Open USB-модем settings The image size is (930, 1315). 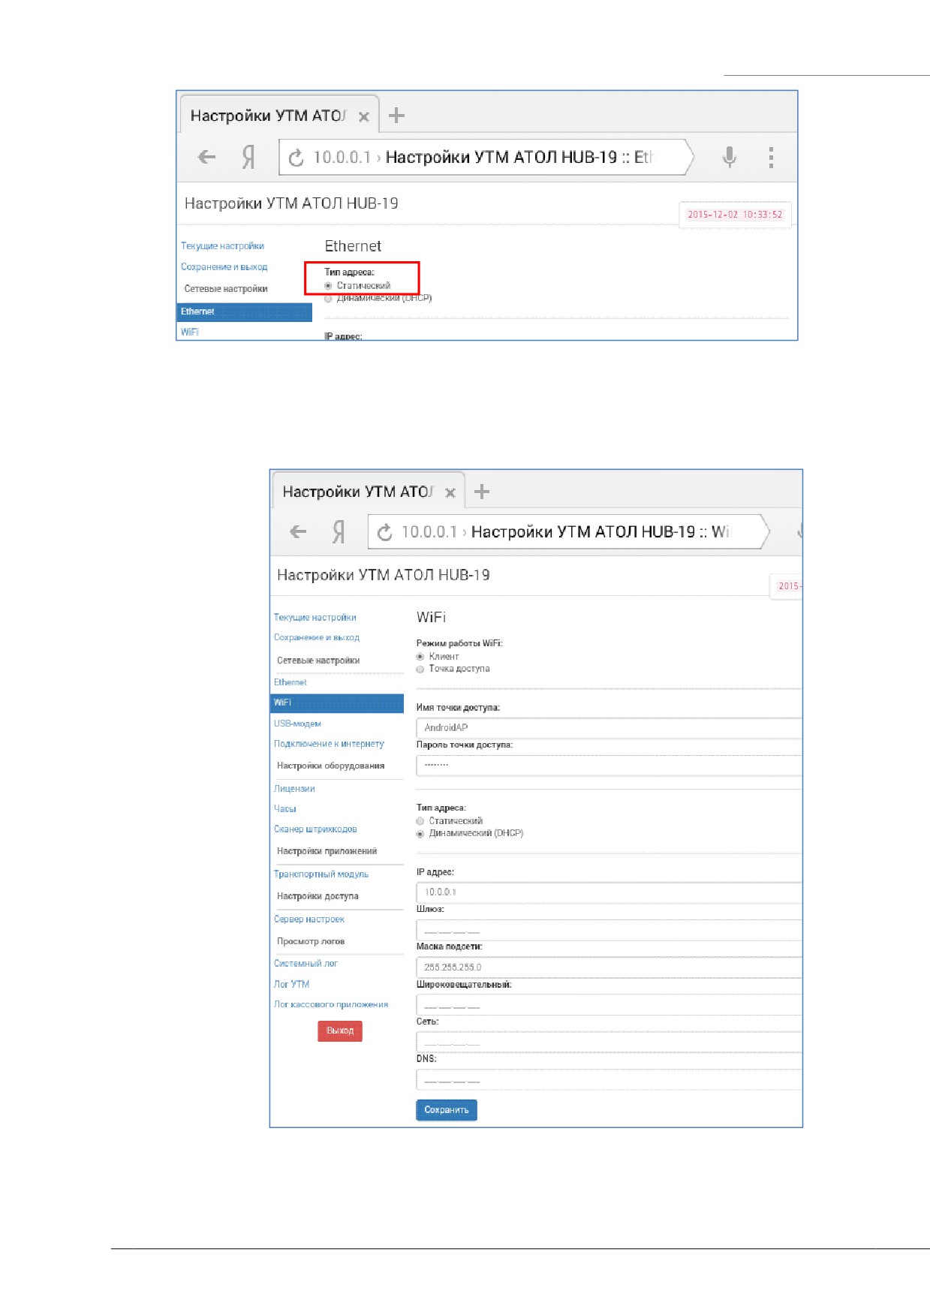pyautogui.click(x=297, y=724)
